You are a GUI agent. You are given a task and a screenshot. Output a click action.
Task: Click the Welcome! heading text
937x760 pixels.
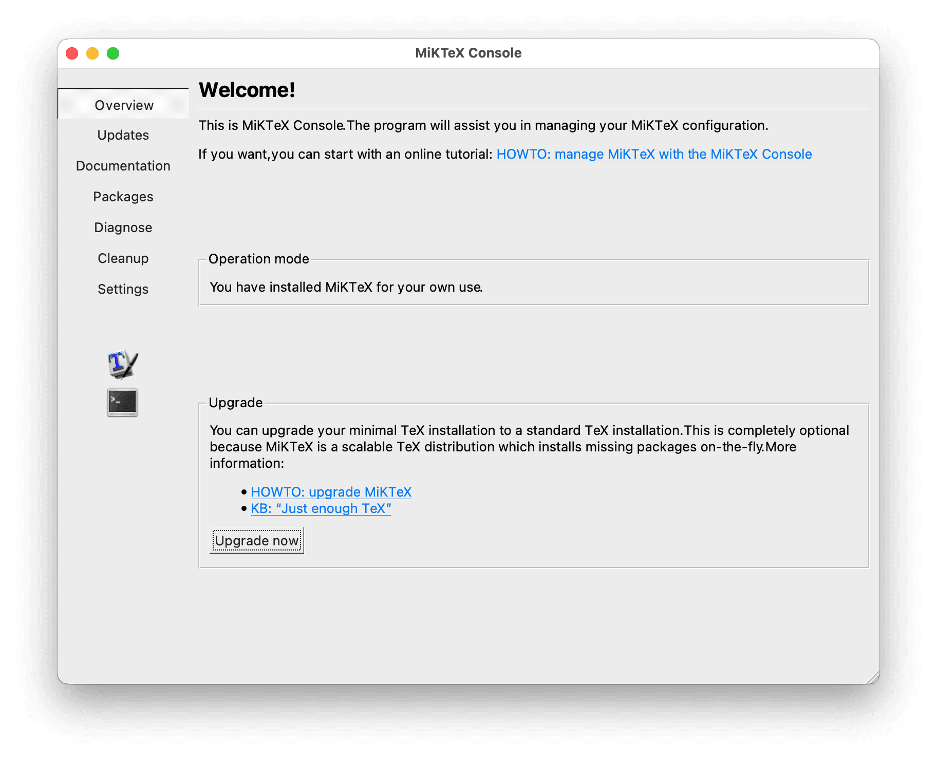[247, 90]
